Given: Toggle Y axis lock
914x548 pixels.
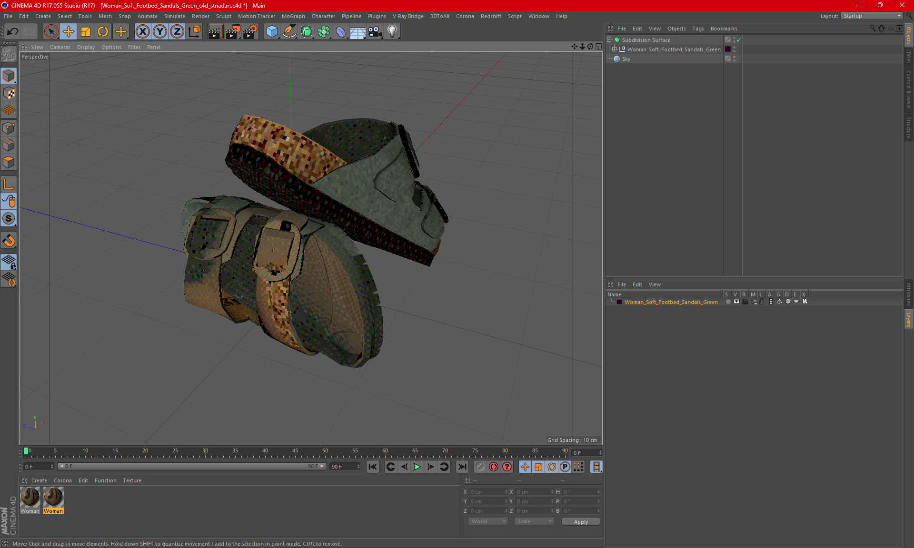Looking at the screenshot, I should click(159, 32).
